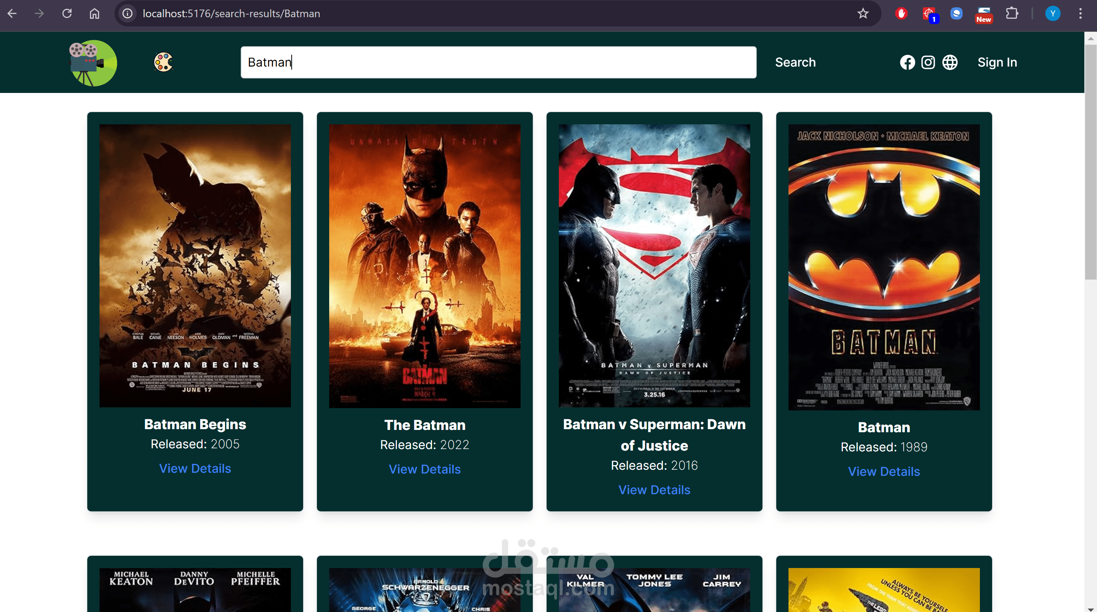1097x612 pixels.
Task: Click the browser home icon
Action: click(x=95, y=13)
